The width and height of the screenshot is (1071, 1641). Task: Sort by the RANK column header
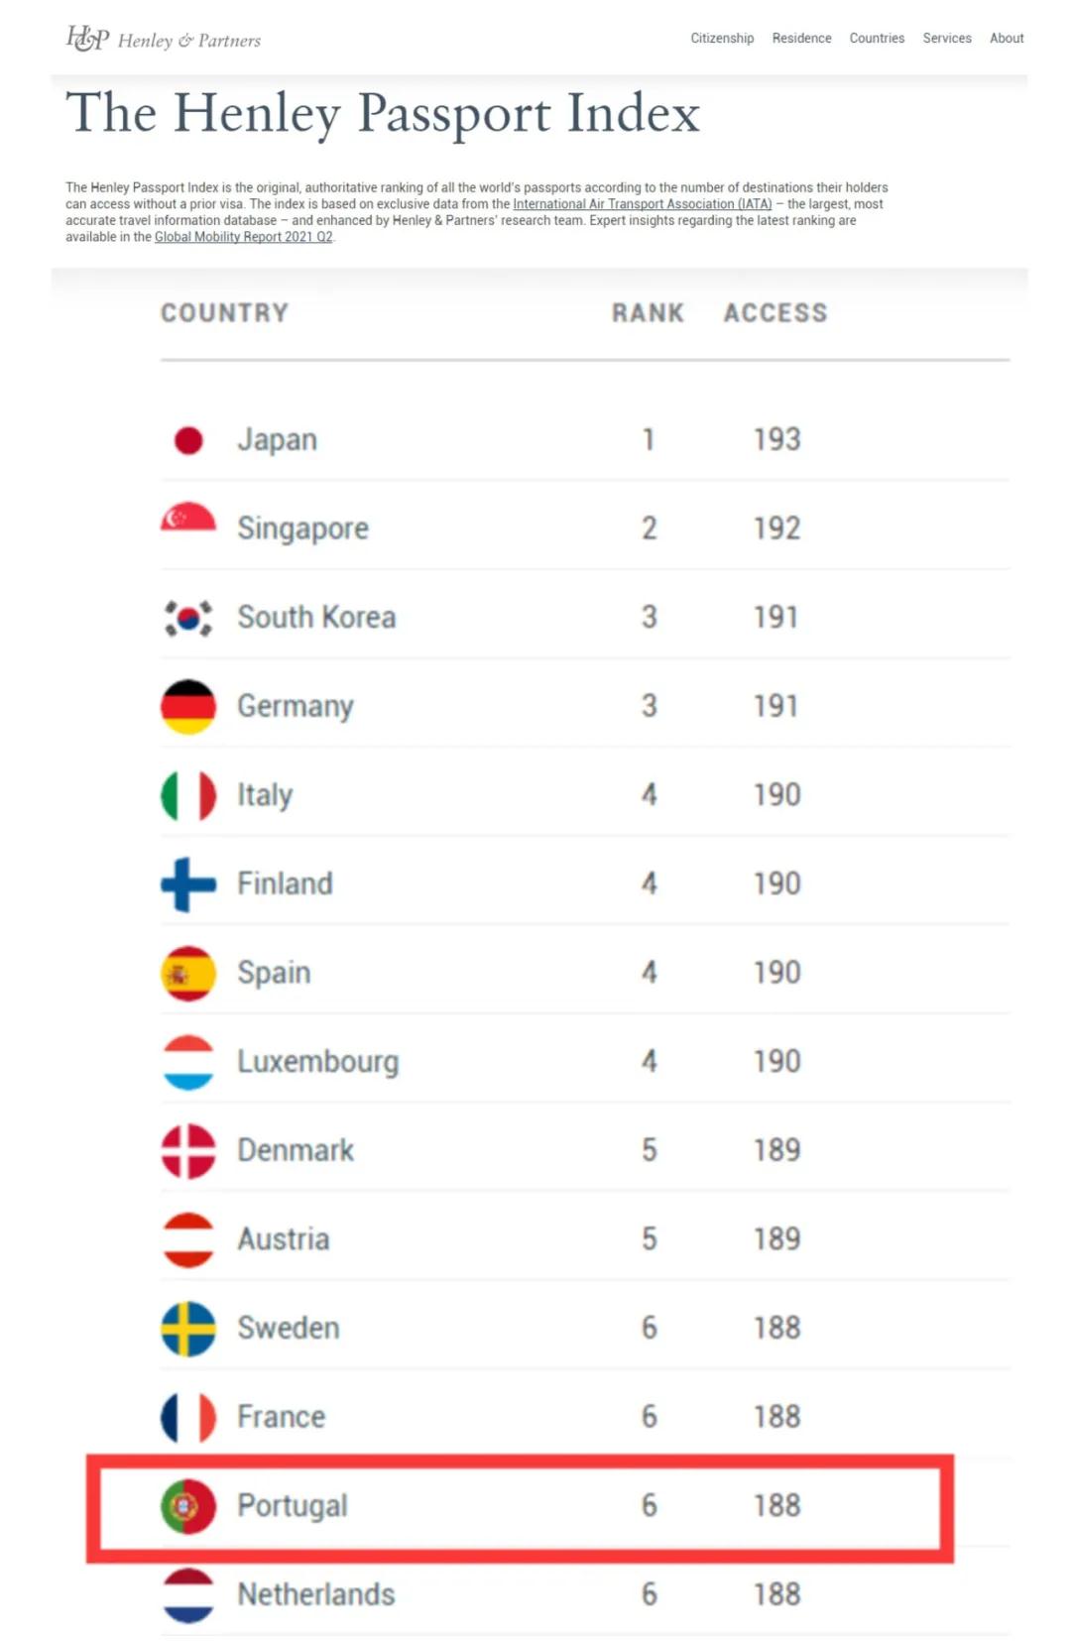[648, 313]
